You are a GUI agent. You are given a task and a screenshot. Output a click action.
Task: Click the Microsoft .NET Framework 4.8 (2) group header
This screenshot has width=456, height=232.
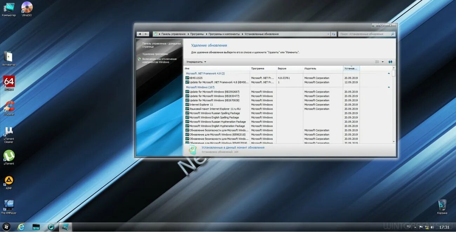click(205, 74)
